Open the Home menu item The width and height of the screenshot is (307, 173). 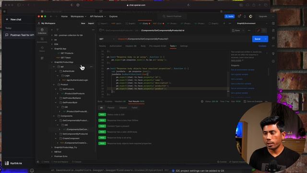pos(64,16)
